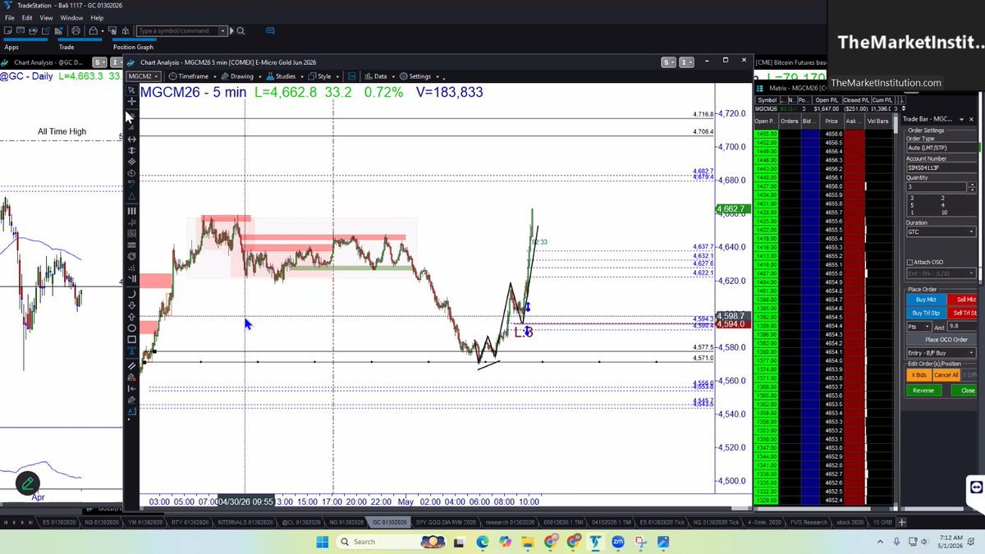The image size is (985, 554).
Task: Click the X Bids button
Action: pyautogui.click(x=919, y=374)
